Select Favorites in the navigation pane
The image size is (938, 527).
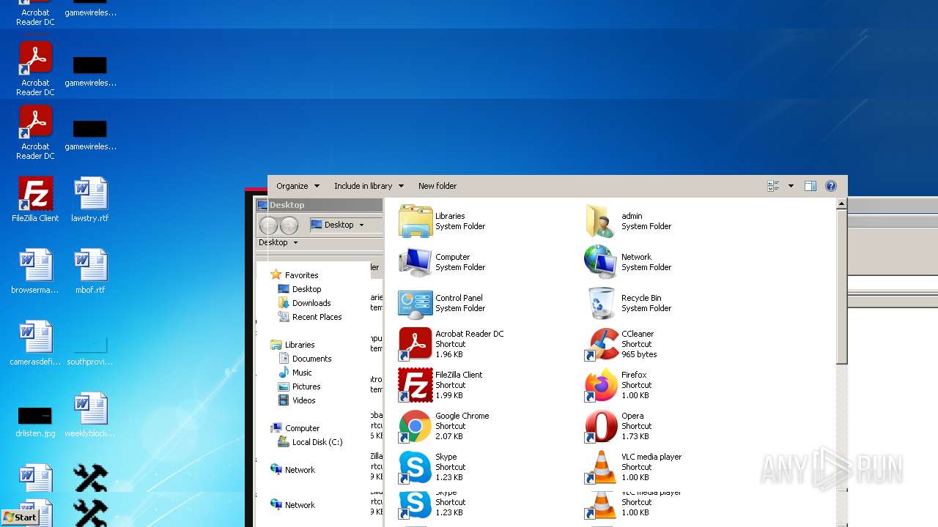301,275
